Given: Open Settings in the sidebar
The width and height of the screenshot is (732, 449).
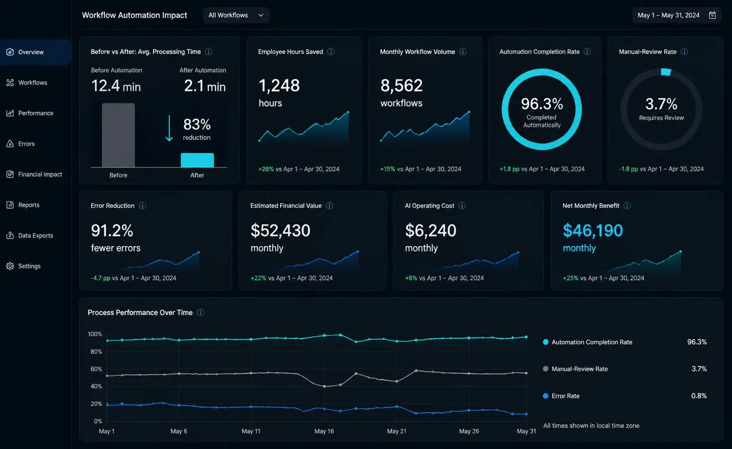Looking at the screenshot, I should click(36, 266).
